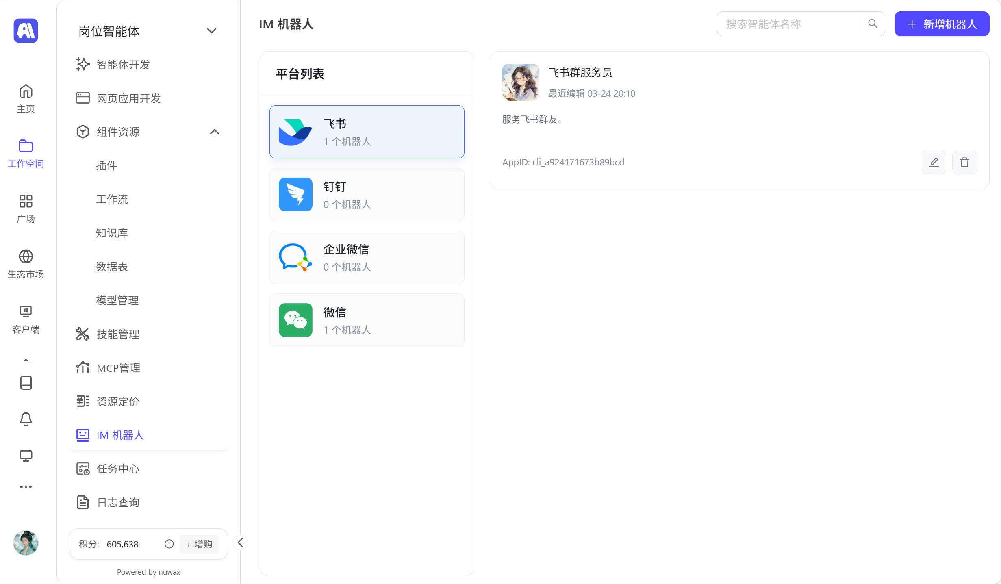Click the 飞书 1 个机器人 count
This screenshot has height=584, width=1001.
(347, 141)
